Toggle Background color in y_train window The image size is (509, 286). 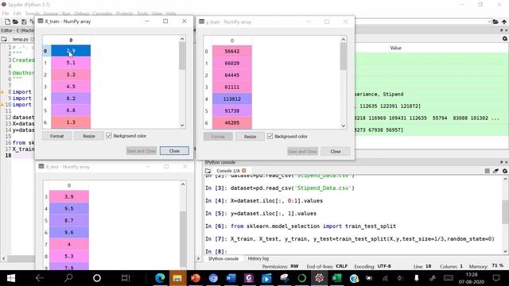coord(270,136)
